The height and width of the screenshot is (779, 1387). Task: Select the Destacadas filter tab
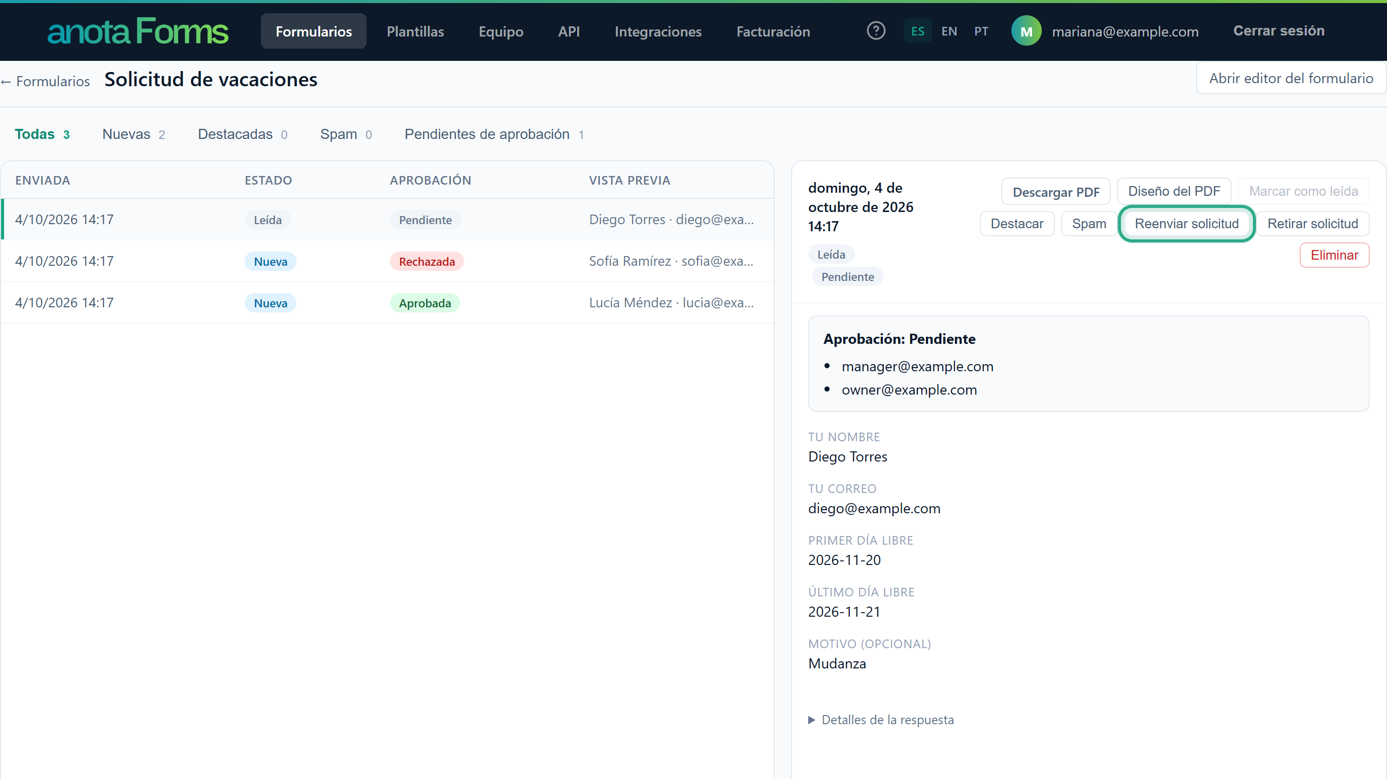tap(242, 134)
